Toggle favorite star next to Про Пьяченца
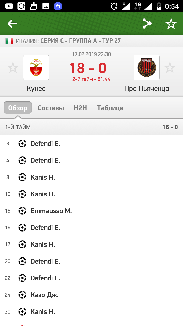The width and height of the screenshot is (183, 326). (170, 67)
